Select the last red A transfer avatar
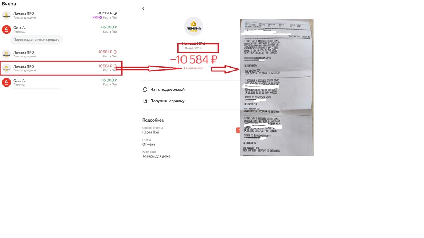The width and height of the screenshot is (424, 238). click(7, 82)
